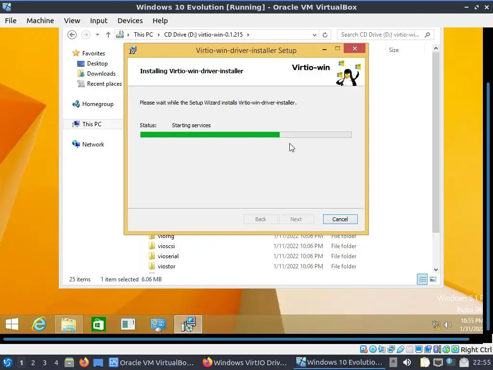Click the search magnifier icon
The width and height of the screenshot is (493, 370).
click(x=427, y=35)
